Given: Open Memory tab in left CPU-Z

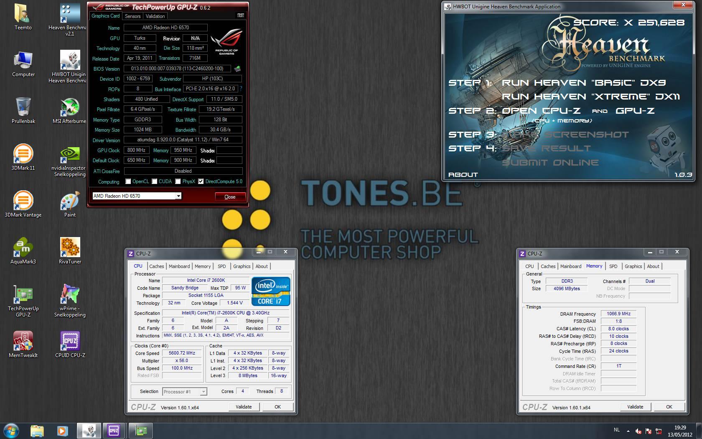Looking at the screenshot, I should (203, 266).
